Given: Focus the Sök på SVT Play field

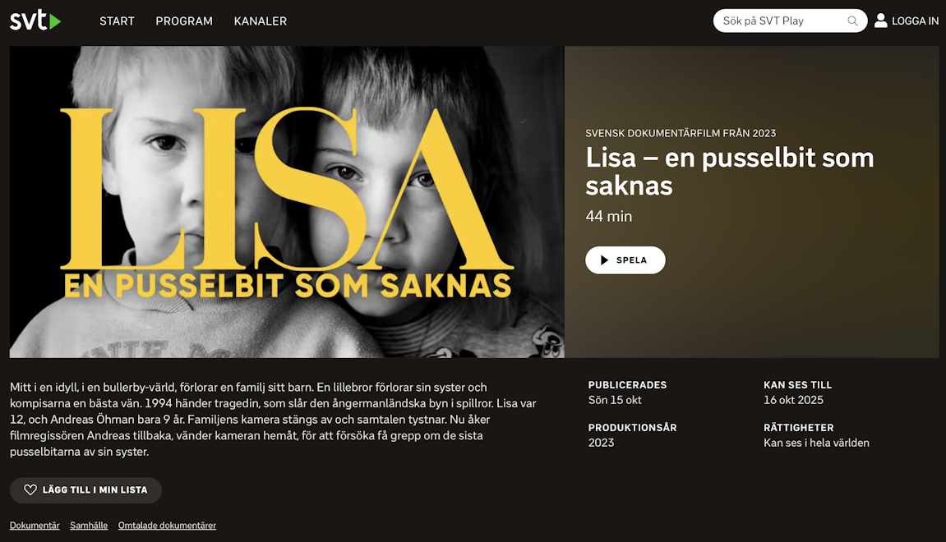Looking at the screenshot, I should [x=782, y=21].
